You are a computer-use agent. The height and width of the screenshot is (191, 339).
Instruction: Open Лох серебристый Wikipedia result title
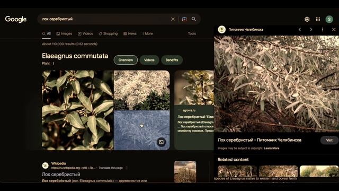pyautogui.click(x=61, y=175)
